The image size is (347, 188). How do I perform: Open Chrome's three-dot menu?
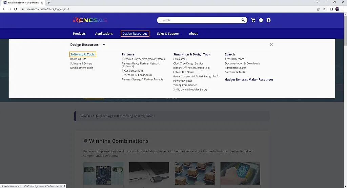[343, 9]
